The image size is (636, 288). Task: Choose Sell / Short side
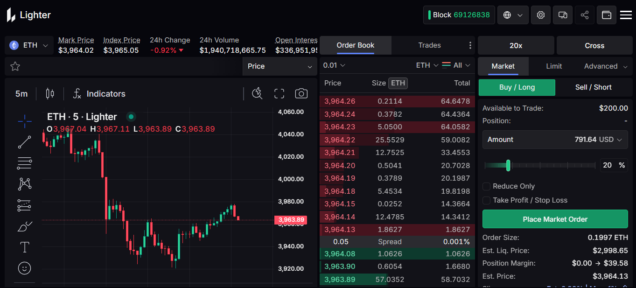(594, 87)
